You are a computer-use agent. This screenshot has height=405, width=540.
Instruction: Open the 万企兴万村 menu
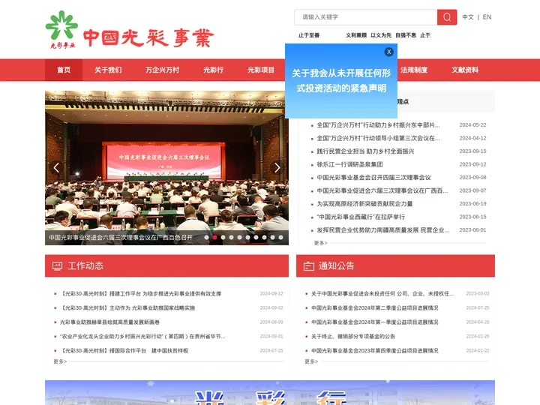(x=162, y=70)
